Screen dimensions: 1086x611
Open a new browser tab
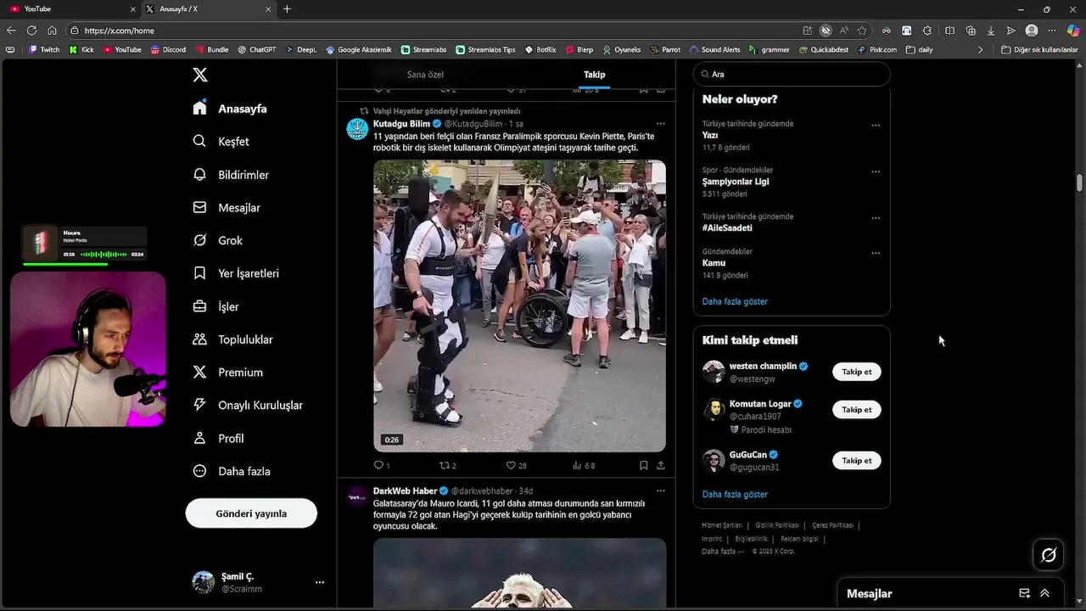(x=287, y=8)
